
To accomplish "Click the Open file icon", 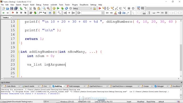I will (x=7, y=8).
